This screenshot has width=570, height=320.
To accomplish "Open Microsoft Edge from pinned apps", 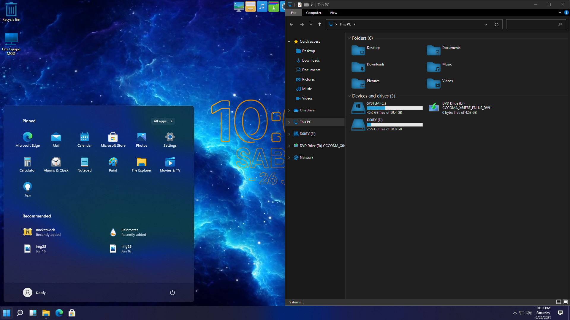I will click(28, 139).
